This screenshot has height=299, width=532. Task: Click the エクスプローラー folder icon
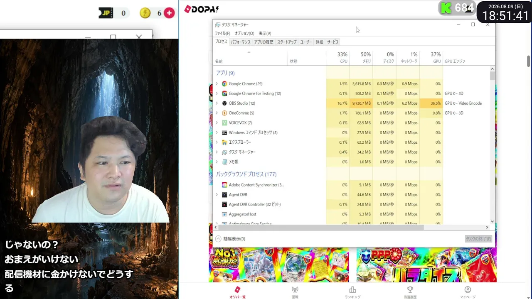[224, 142]
